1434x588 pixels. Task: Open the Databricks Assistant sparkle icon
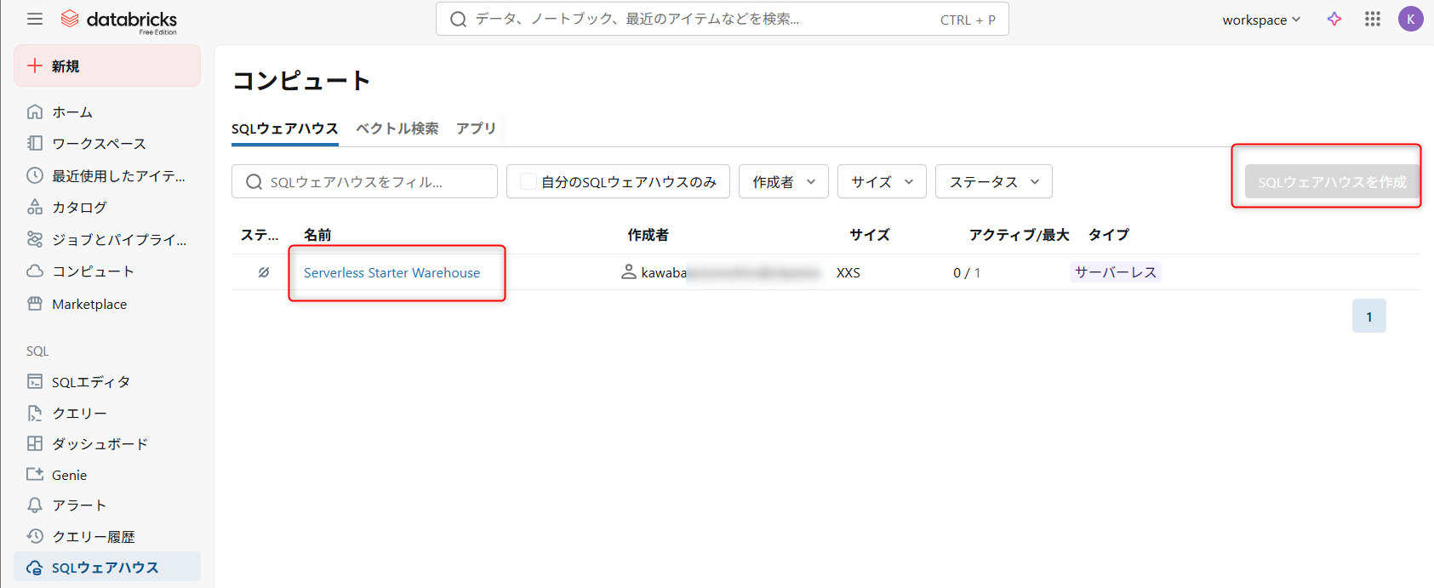[x=1334, y=19]
